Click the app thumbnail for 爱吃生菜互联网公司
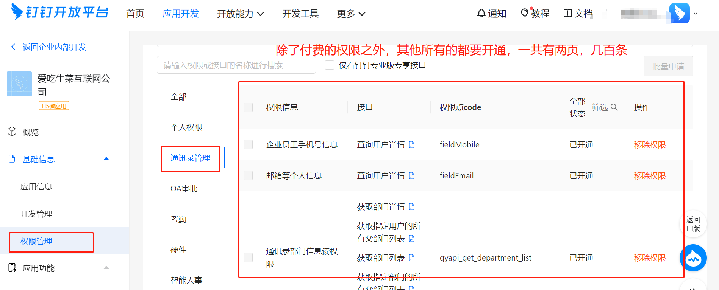This screenshot has width=719, height=290. click(19, 84)
